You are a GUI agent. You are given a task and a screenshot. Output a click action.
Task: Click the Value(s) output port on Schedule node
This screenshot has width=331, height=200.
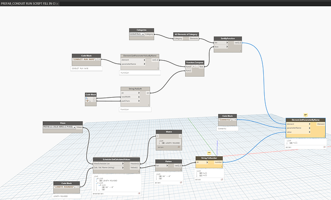pos(134,168)
